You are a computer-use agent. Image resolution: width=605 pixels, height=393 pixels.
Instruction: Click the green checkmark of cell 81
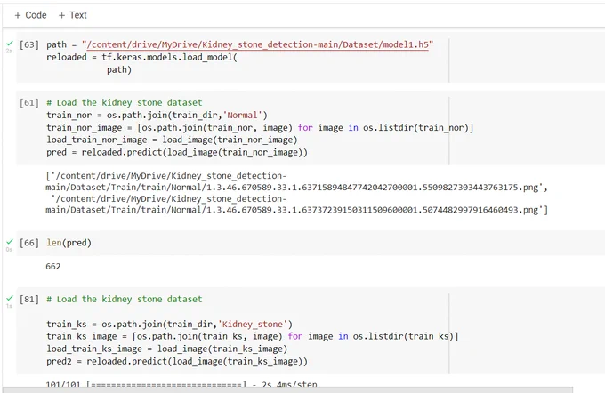[x=10, y=298]
